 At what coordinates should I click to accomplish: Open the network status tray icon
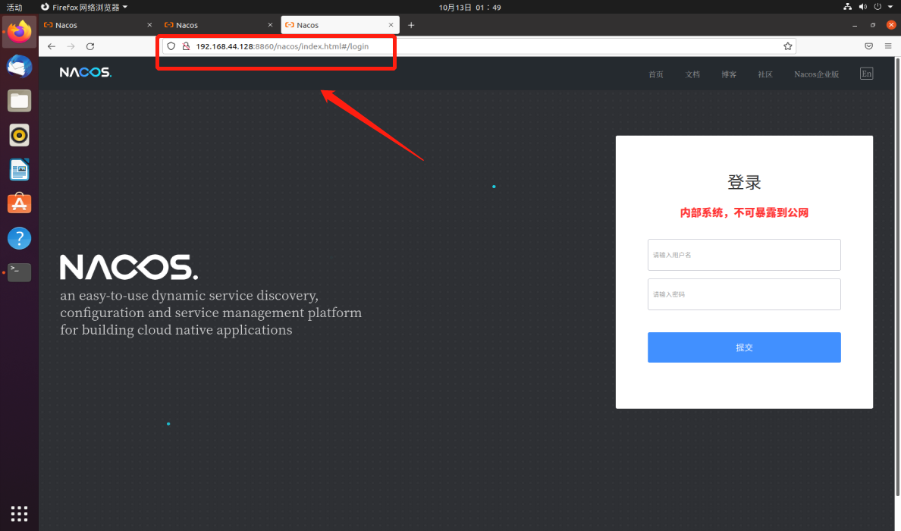[848, 7]
